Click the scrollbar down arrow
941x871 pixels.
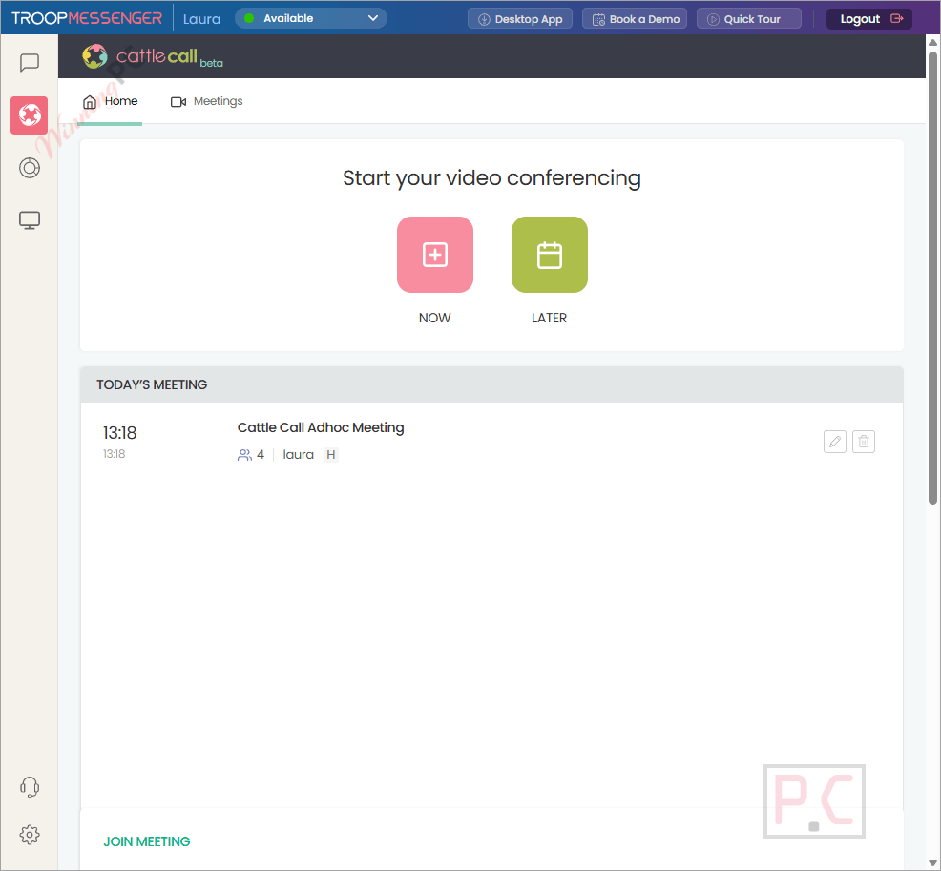(x=932, y=862)
